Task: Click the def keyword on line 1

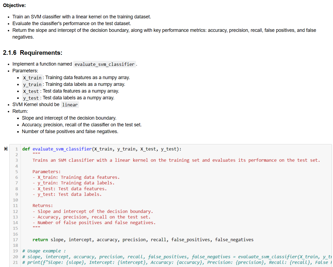Action: (x=26, y=149)
